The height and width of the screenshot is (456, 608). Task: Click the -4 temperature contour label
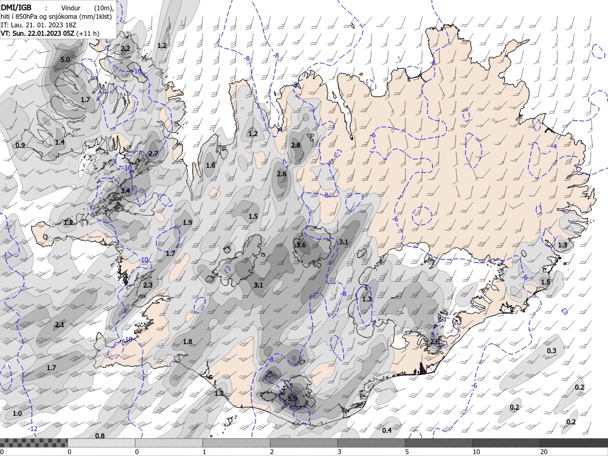554,146
